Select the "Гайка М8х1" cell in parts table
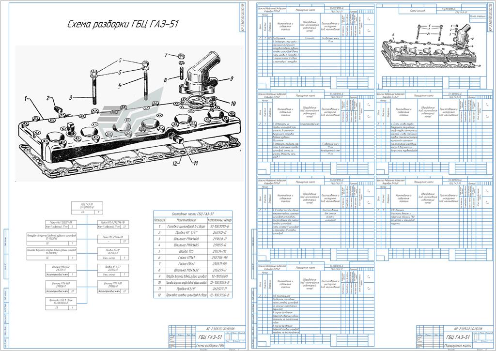This screenshot has width=496, height=351. click(x=186, y=264)
